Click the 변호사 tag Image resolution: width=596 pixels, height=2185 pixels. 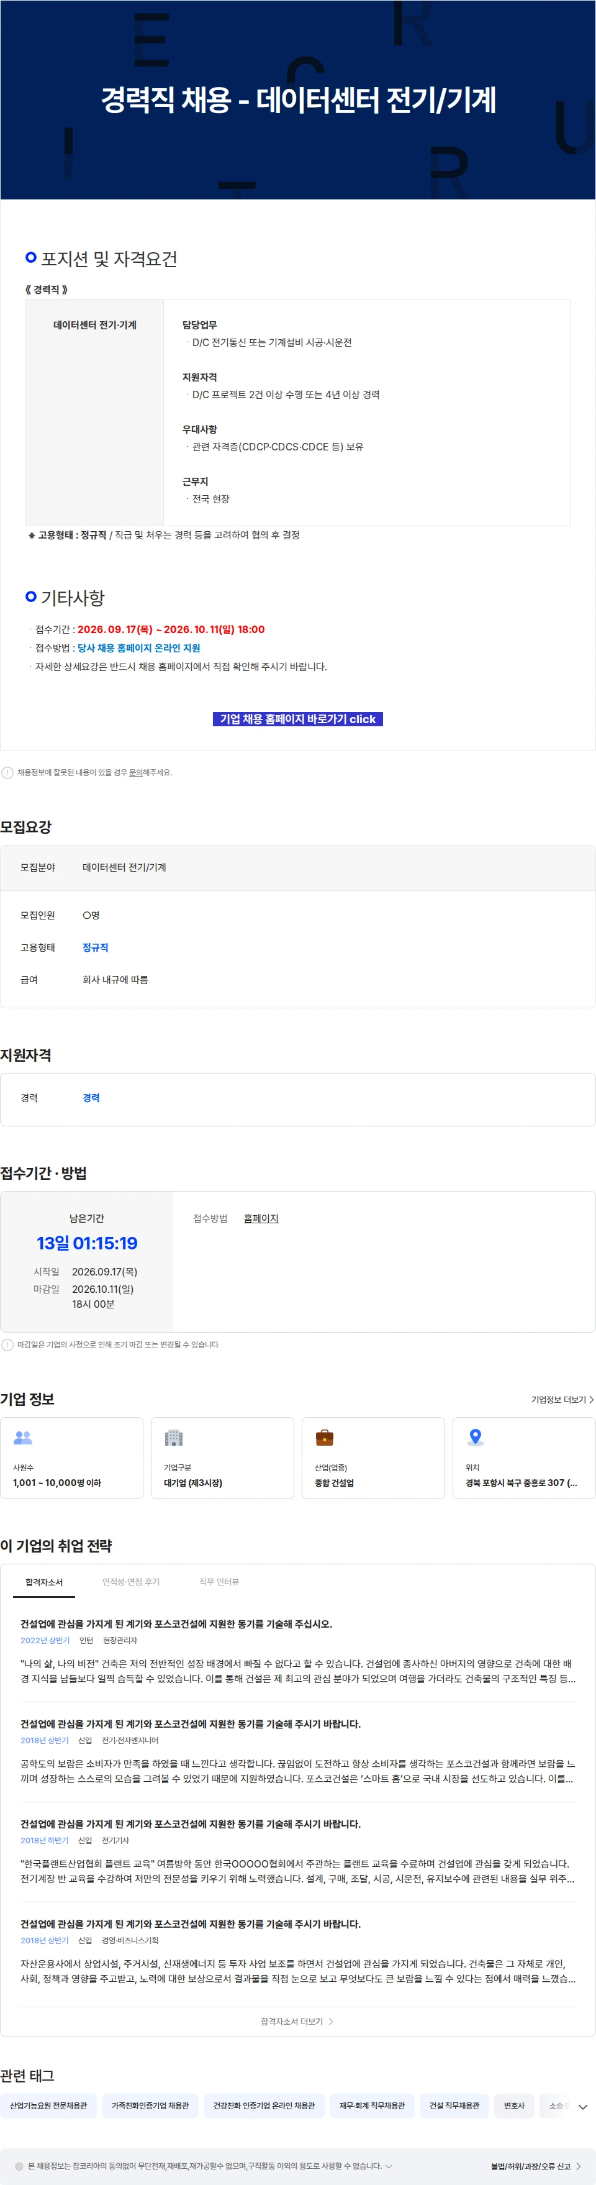point(514,2105)
